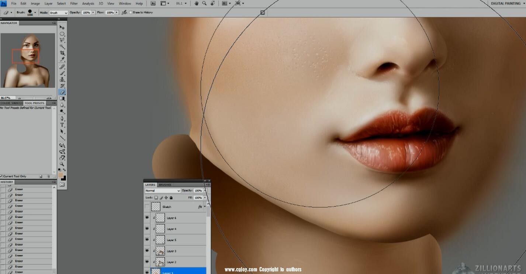Click the Zoom tool in application bar
The width and height of the screenshot is (526, 274).
coord(204,3)
